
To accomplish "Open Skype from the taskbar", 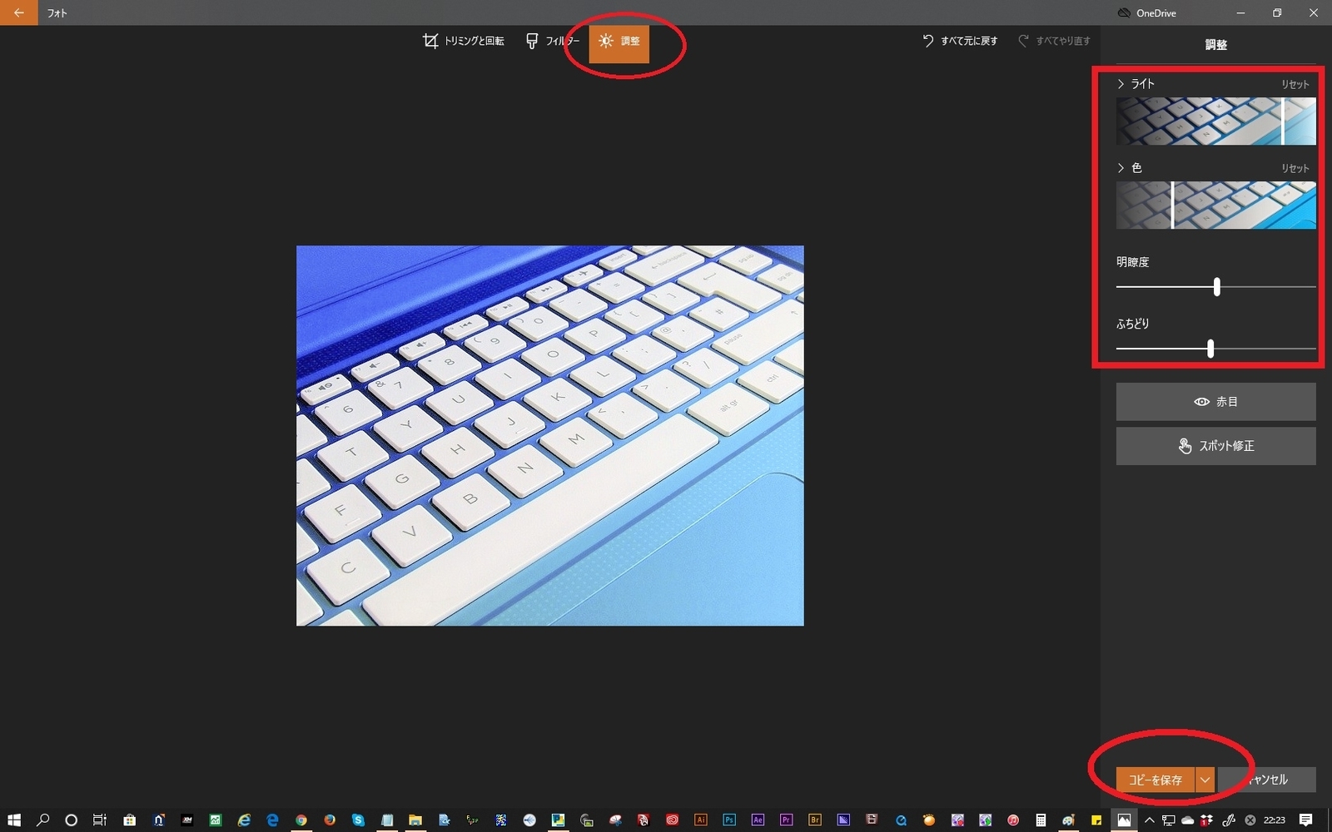I will pyautogui.click(x=358, y=820).
